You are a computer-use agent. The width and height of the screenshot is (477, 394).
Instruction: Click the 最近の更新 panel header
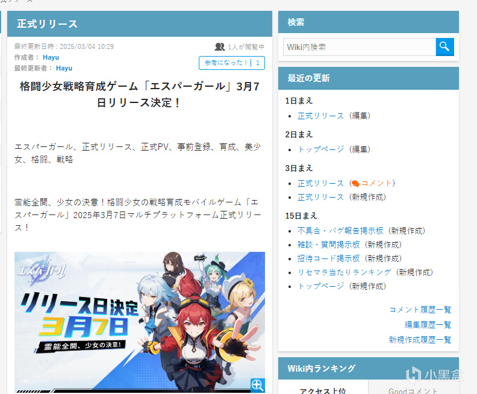(x=369, y=78)
